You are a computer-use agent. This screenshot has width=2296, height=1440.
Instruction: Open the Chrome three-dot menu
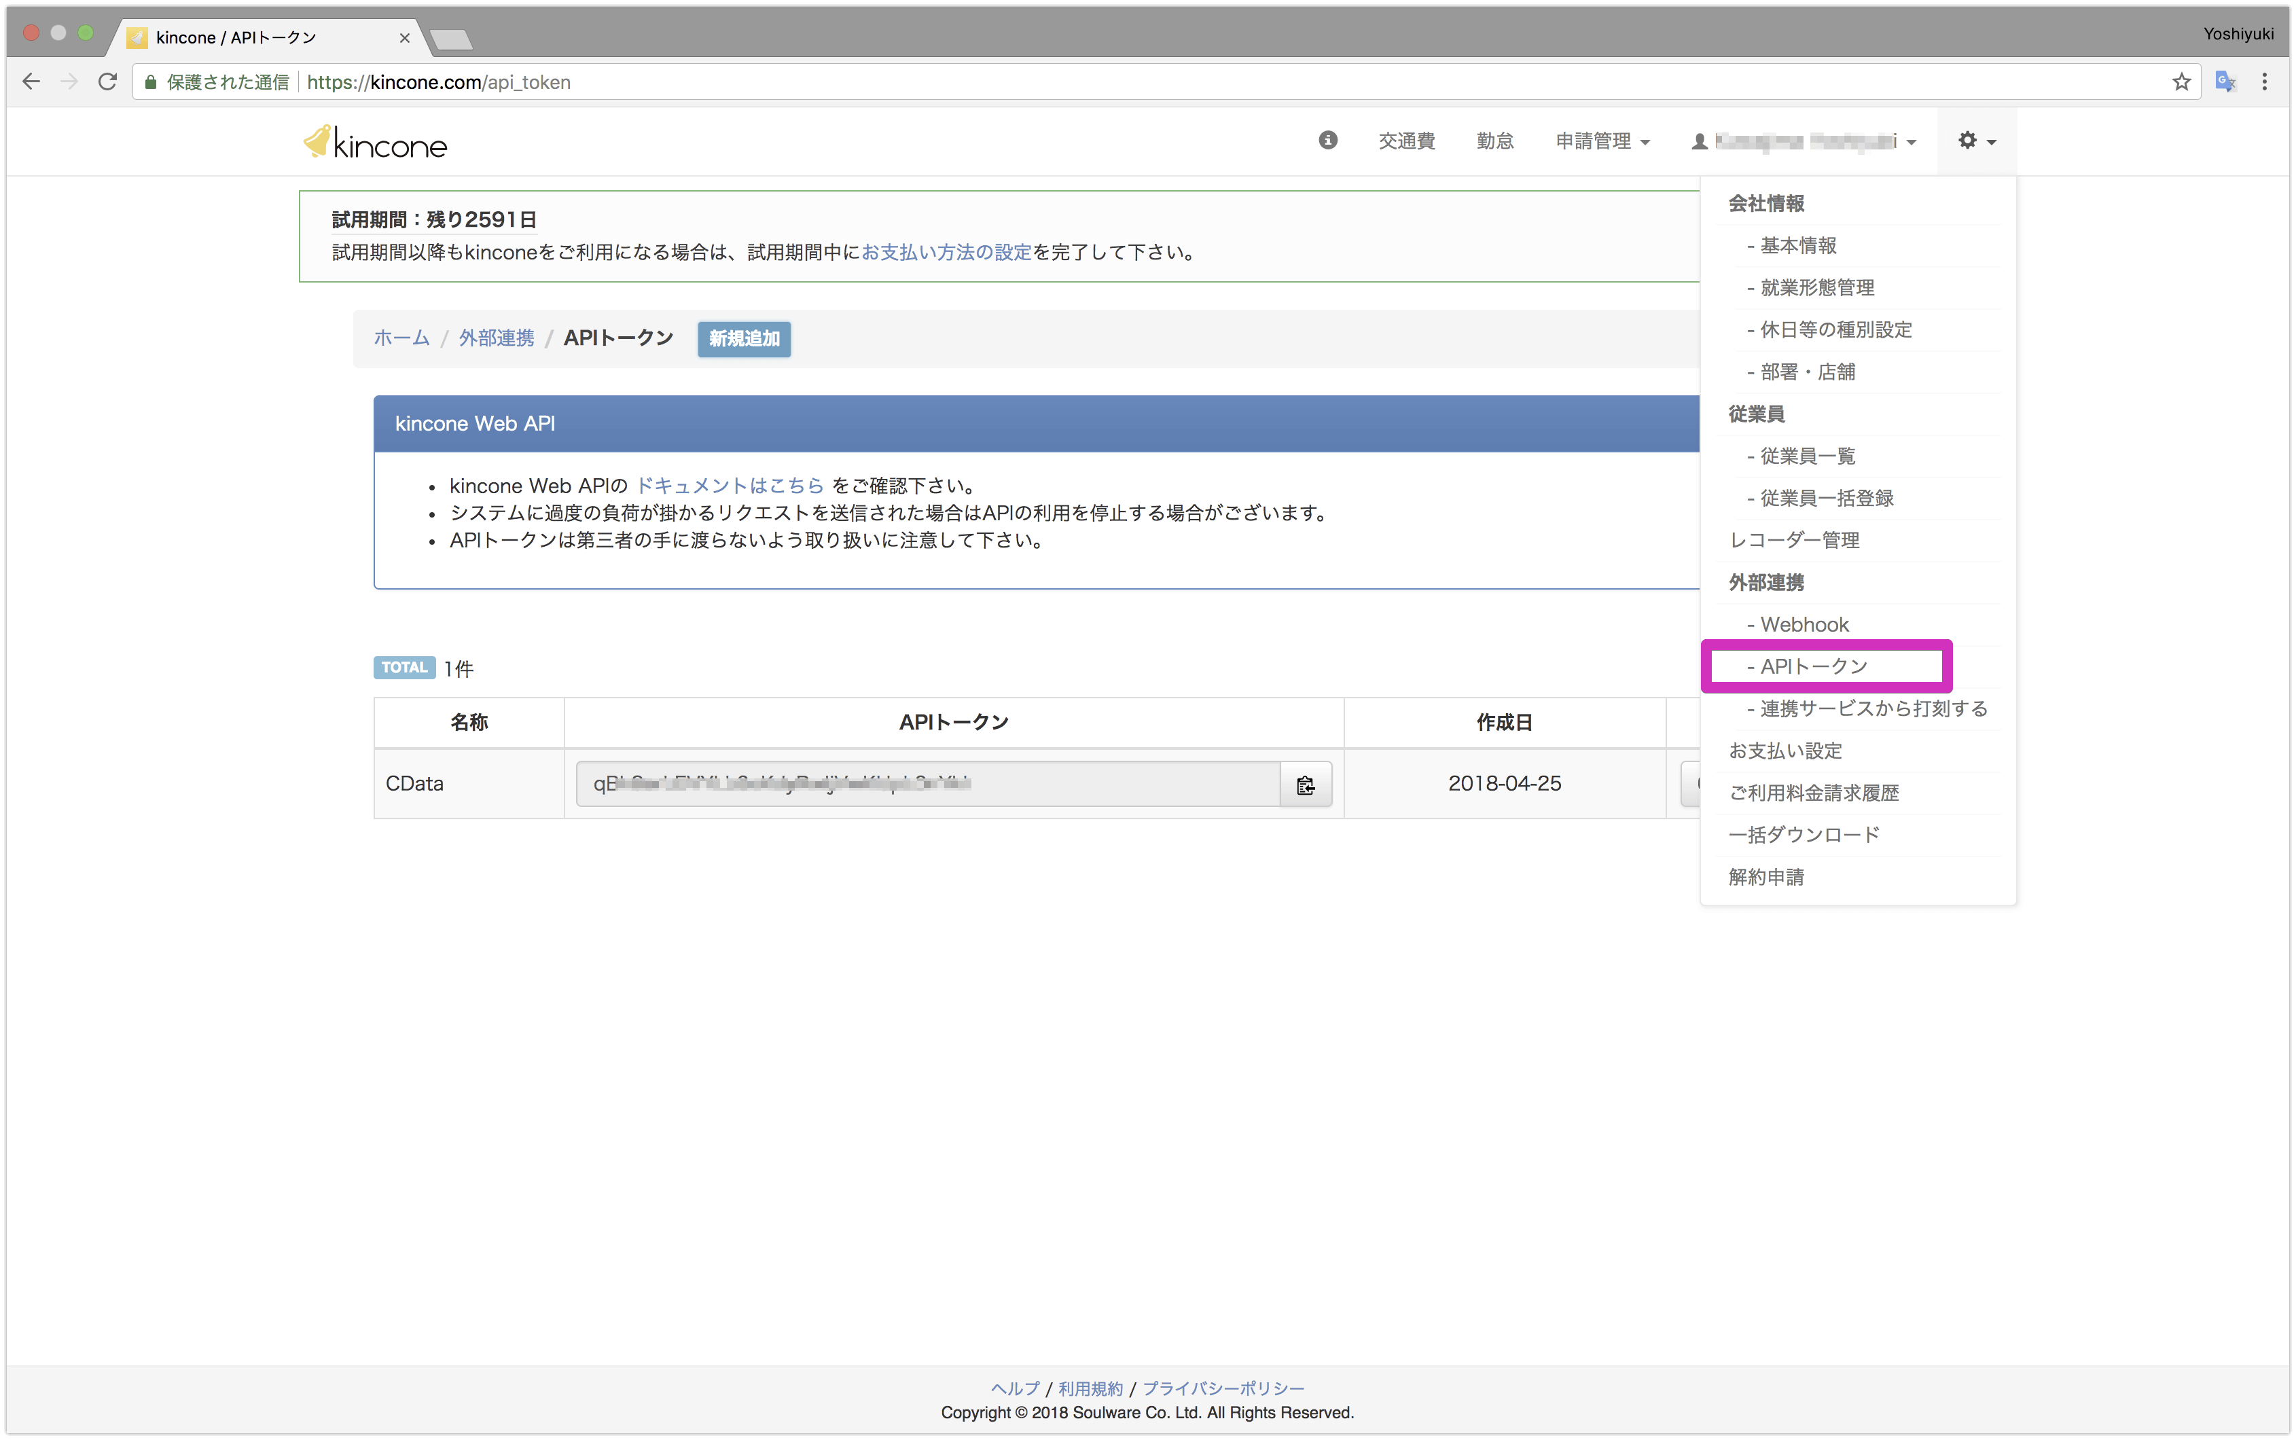(x=2265, y=82)
